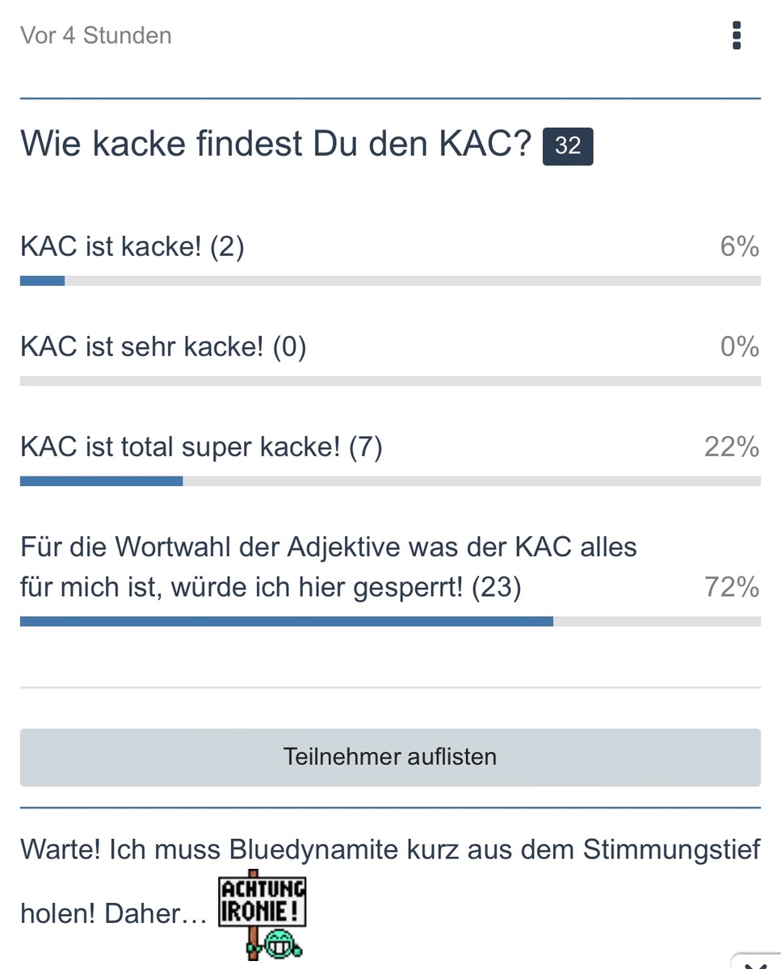Click the poll title "Wie kacke findest Du den KAC?"

[275, 145]
